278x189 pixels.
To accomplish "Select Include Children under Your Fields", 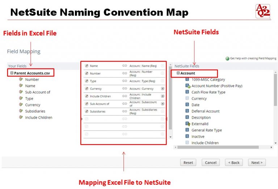I will coord(39,118).
